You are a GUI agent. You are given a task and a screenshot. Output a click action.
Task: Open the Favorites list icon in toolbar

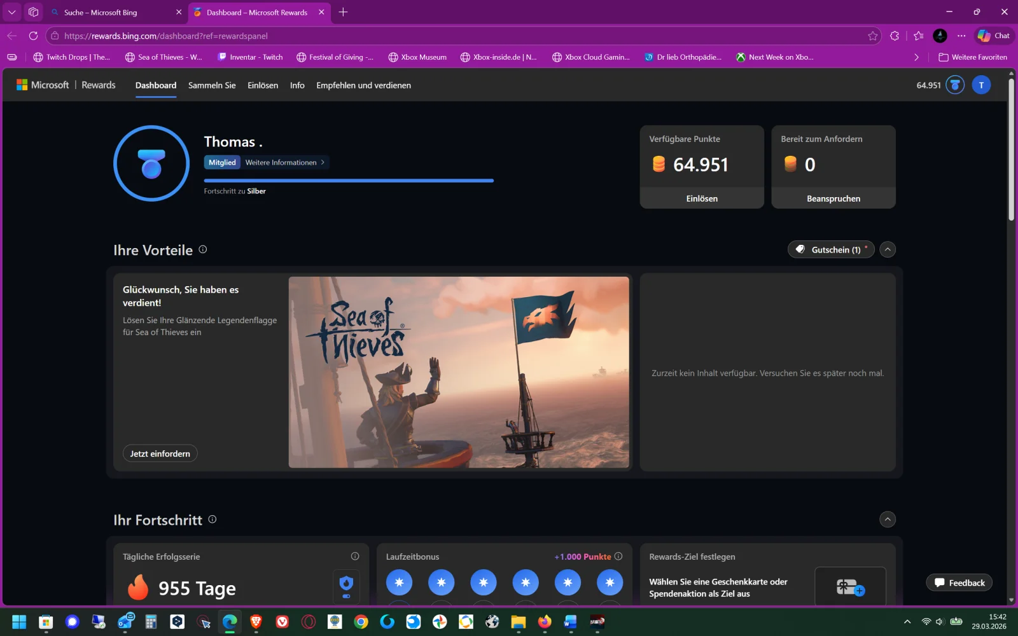[x=918, y=36]
